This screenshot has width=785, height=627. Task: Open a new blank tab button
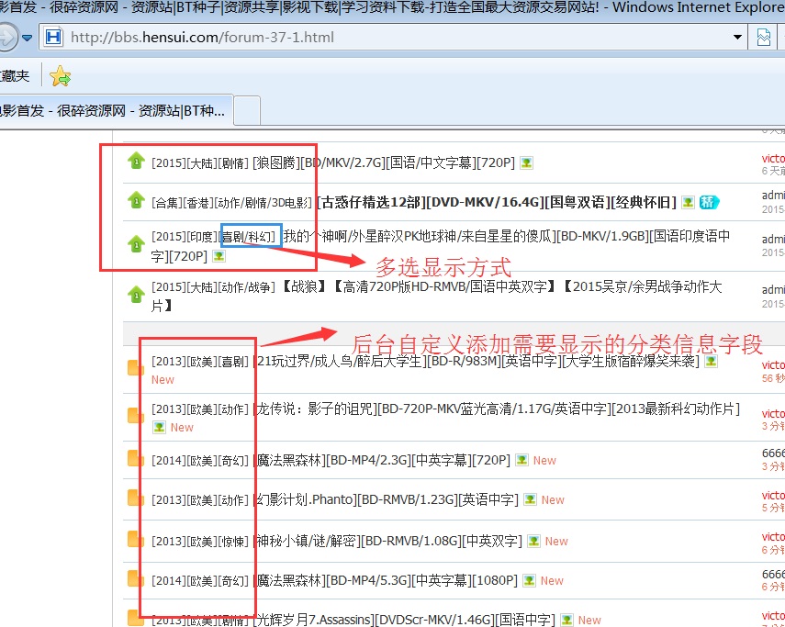[x=247, y=110]
